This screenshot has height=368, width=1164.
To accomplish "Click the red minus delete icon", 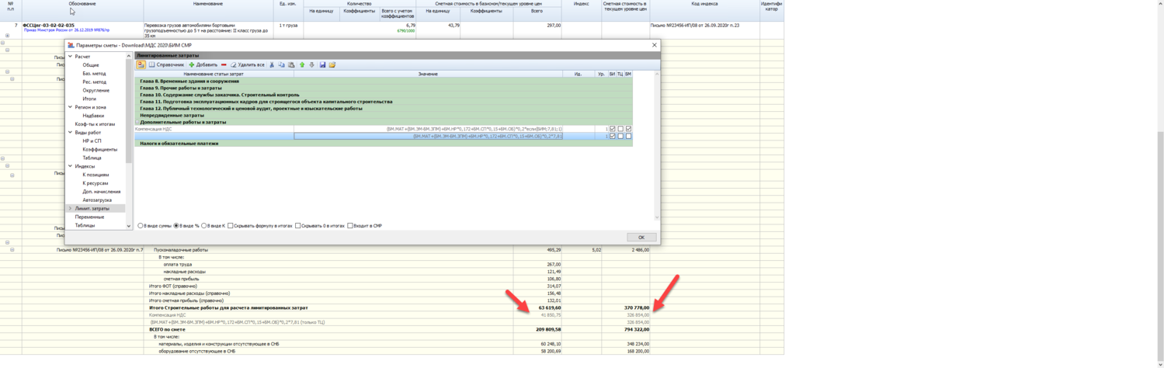I will click(224, 65).
